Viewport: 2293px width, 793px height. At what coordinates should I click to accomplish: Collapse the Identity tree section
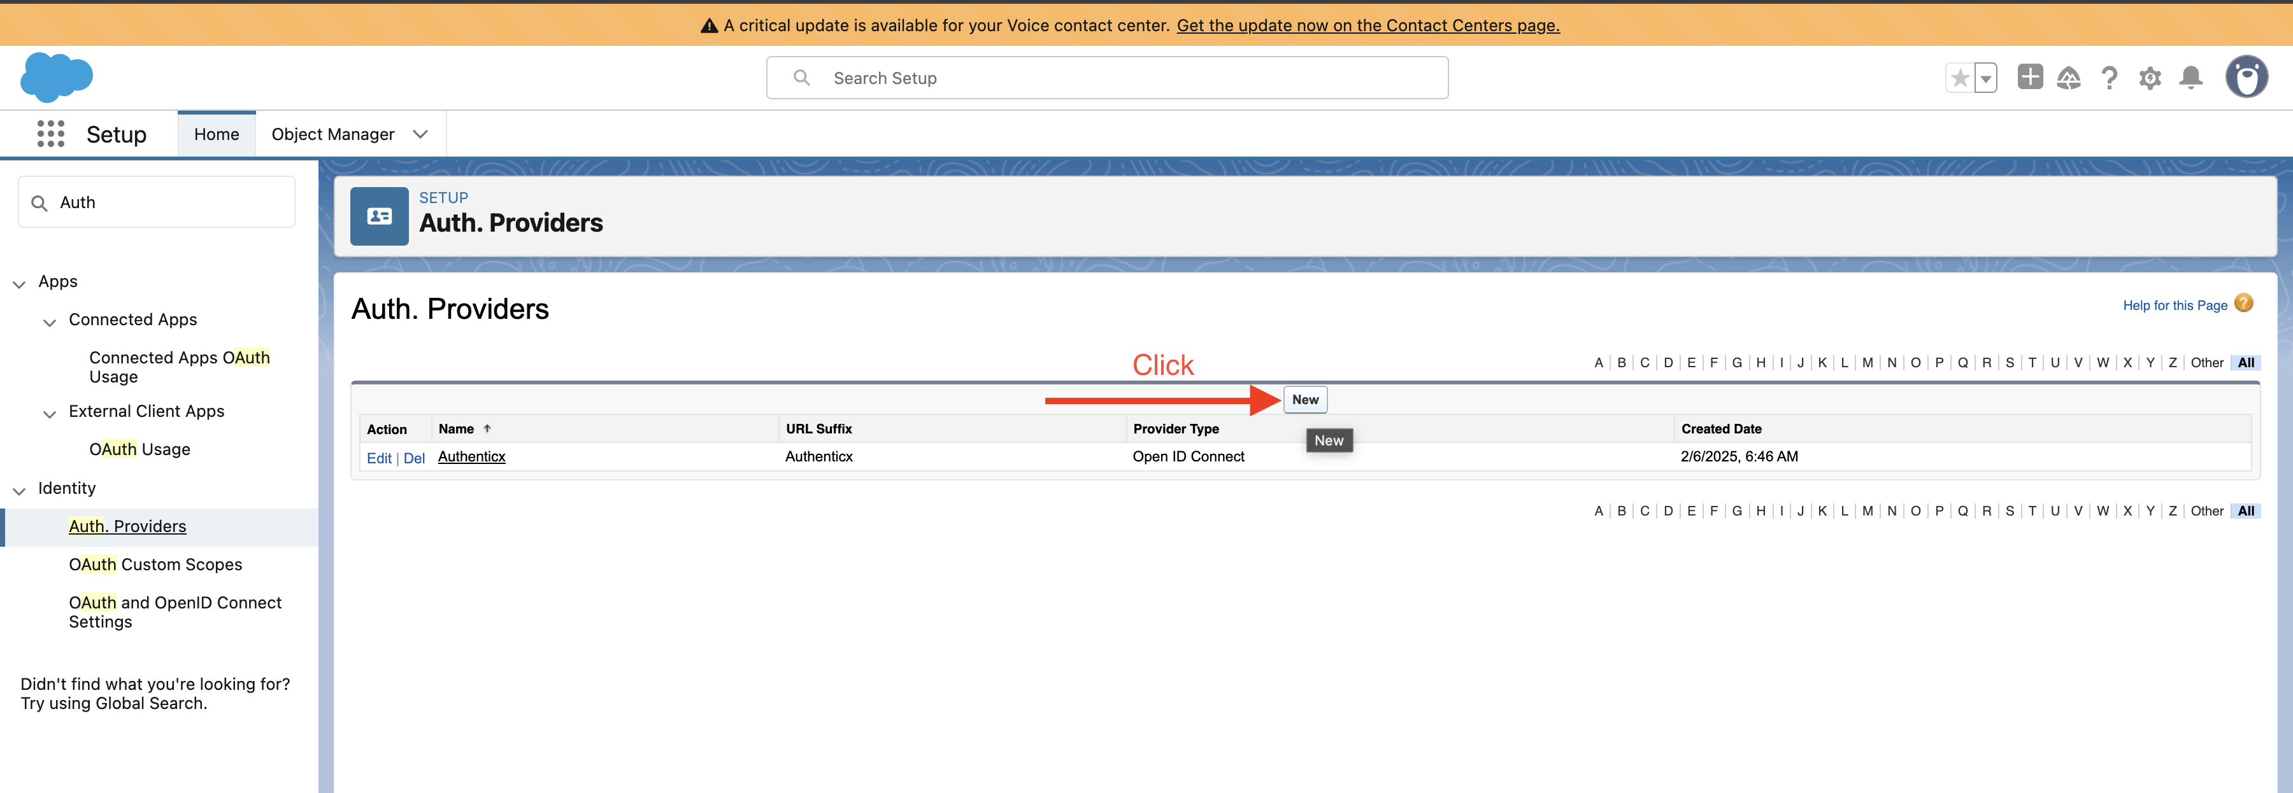[20, 491]
